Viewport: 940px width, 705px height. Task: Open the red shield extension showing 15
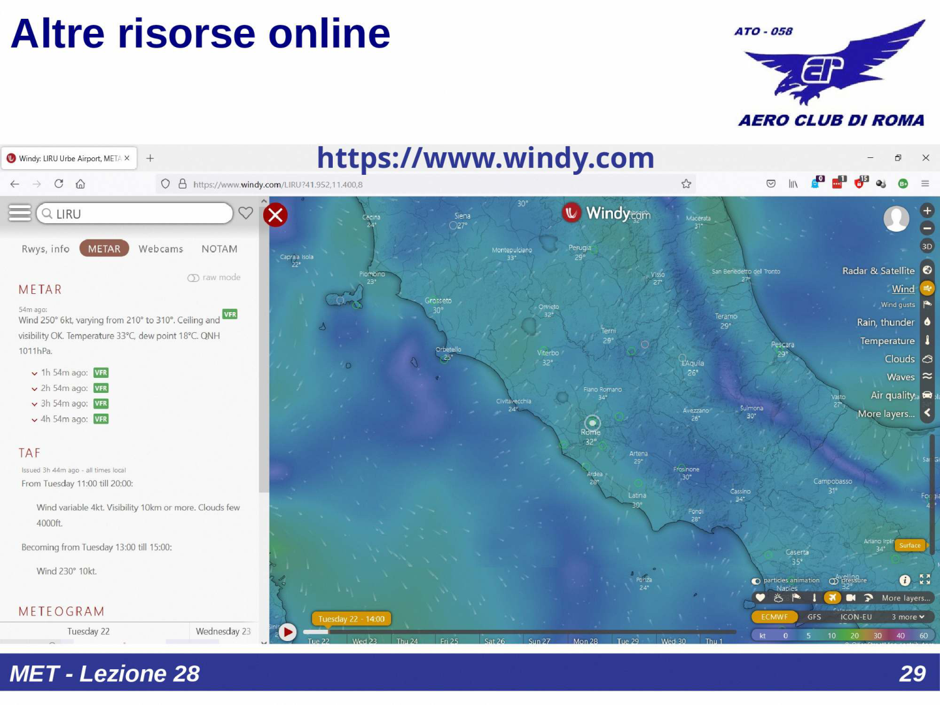860,183
